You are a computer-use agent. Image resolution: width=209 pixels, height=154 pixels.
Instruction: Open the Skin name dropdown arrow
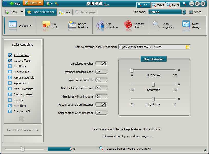[184, 12]
